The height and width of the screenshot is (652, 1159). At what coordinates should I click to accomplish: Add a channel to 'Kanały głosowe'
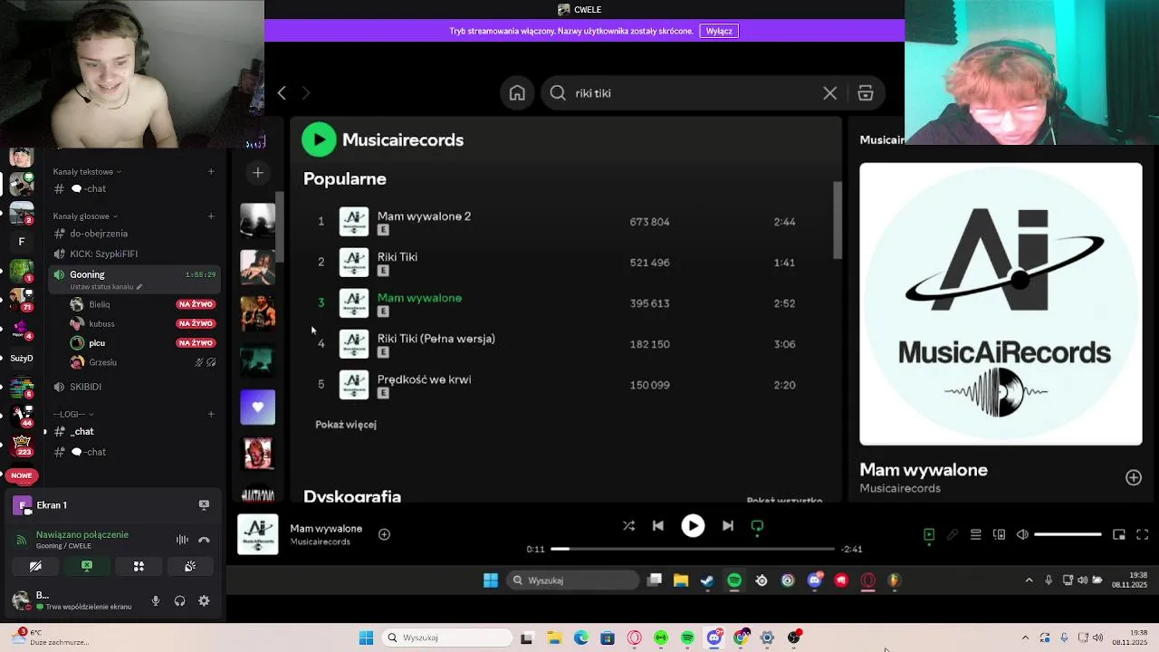211,216
